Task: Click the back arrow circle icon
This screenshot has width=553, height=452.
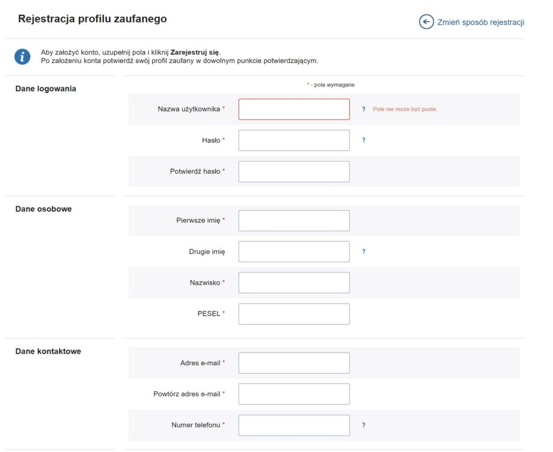Action: 426,22
